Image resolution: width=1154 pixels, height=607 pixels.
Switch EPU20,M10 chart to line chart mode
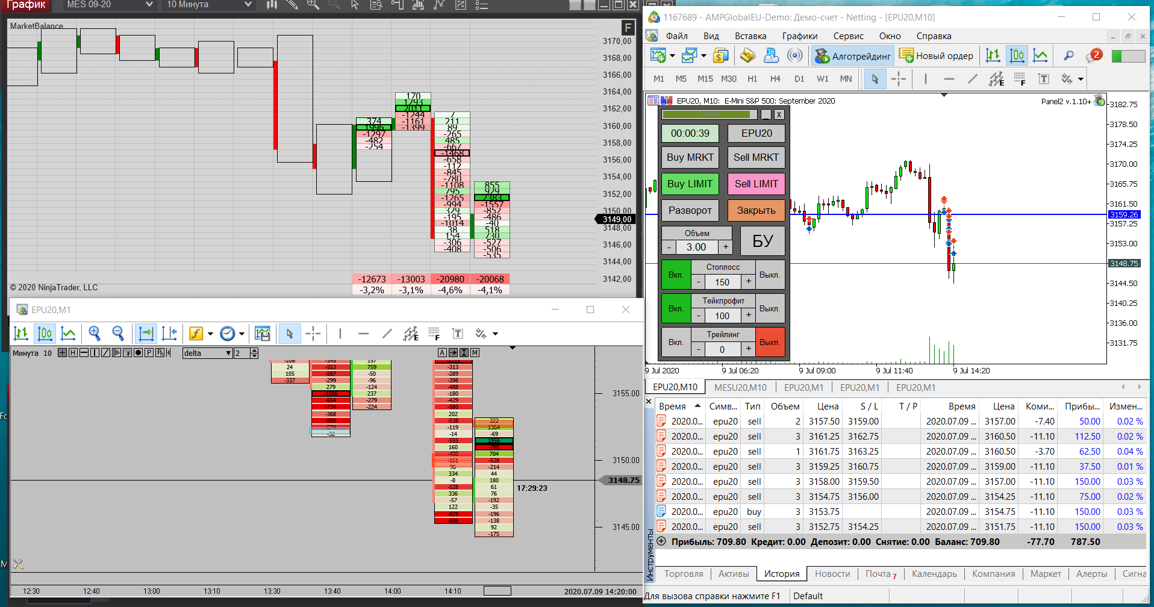pos(1040,56)
